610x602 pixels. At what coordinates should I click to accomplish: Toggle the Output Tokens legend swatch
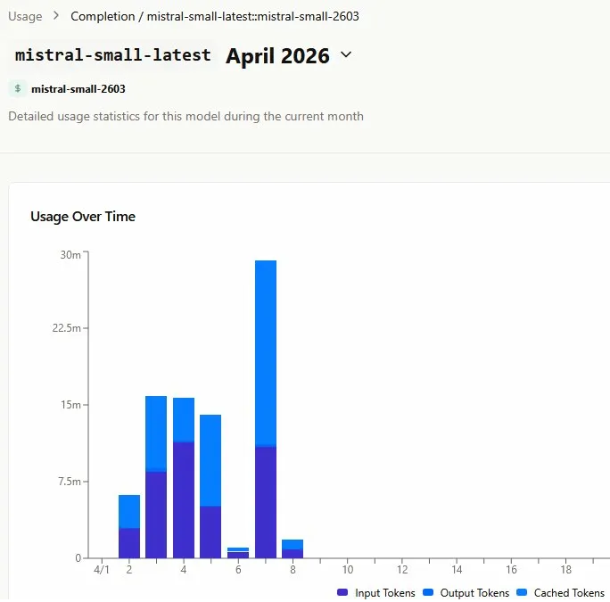[x=428, y=592]
